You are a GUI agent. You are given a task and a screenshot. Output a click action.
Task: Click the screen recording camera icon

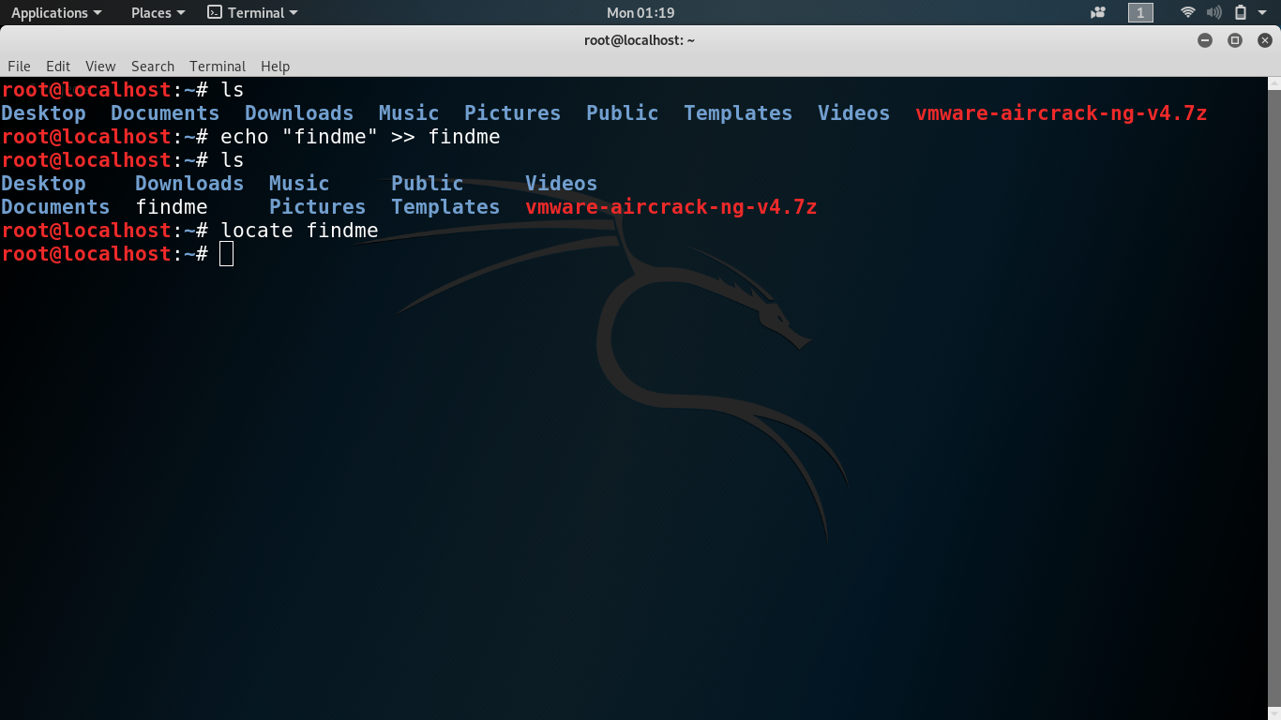[1098, 12]
